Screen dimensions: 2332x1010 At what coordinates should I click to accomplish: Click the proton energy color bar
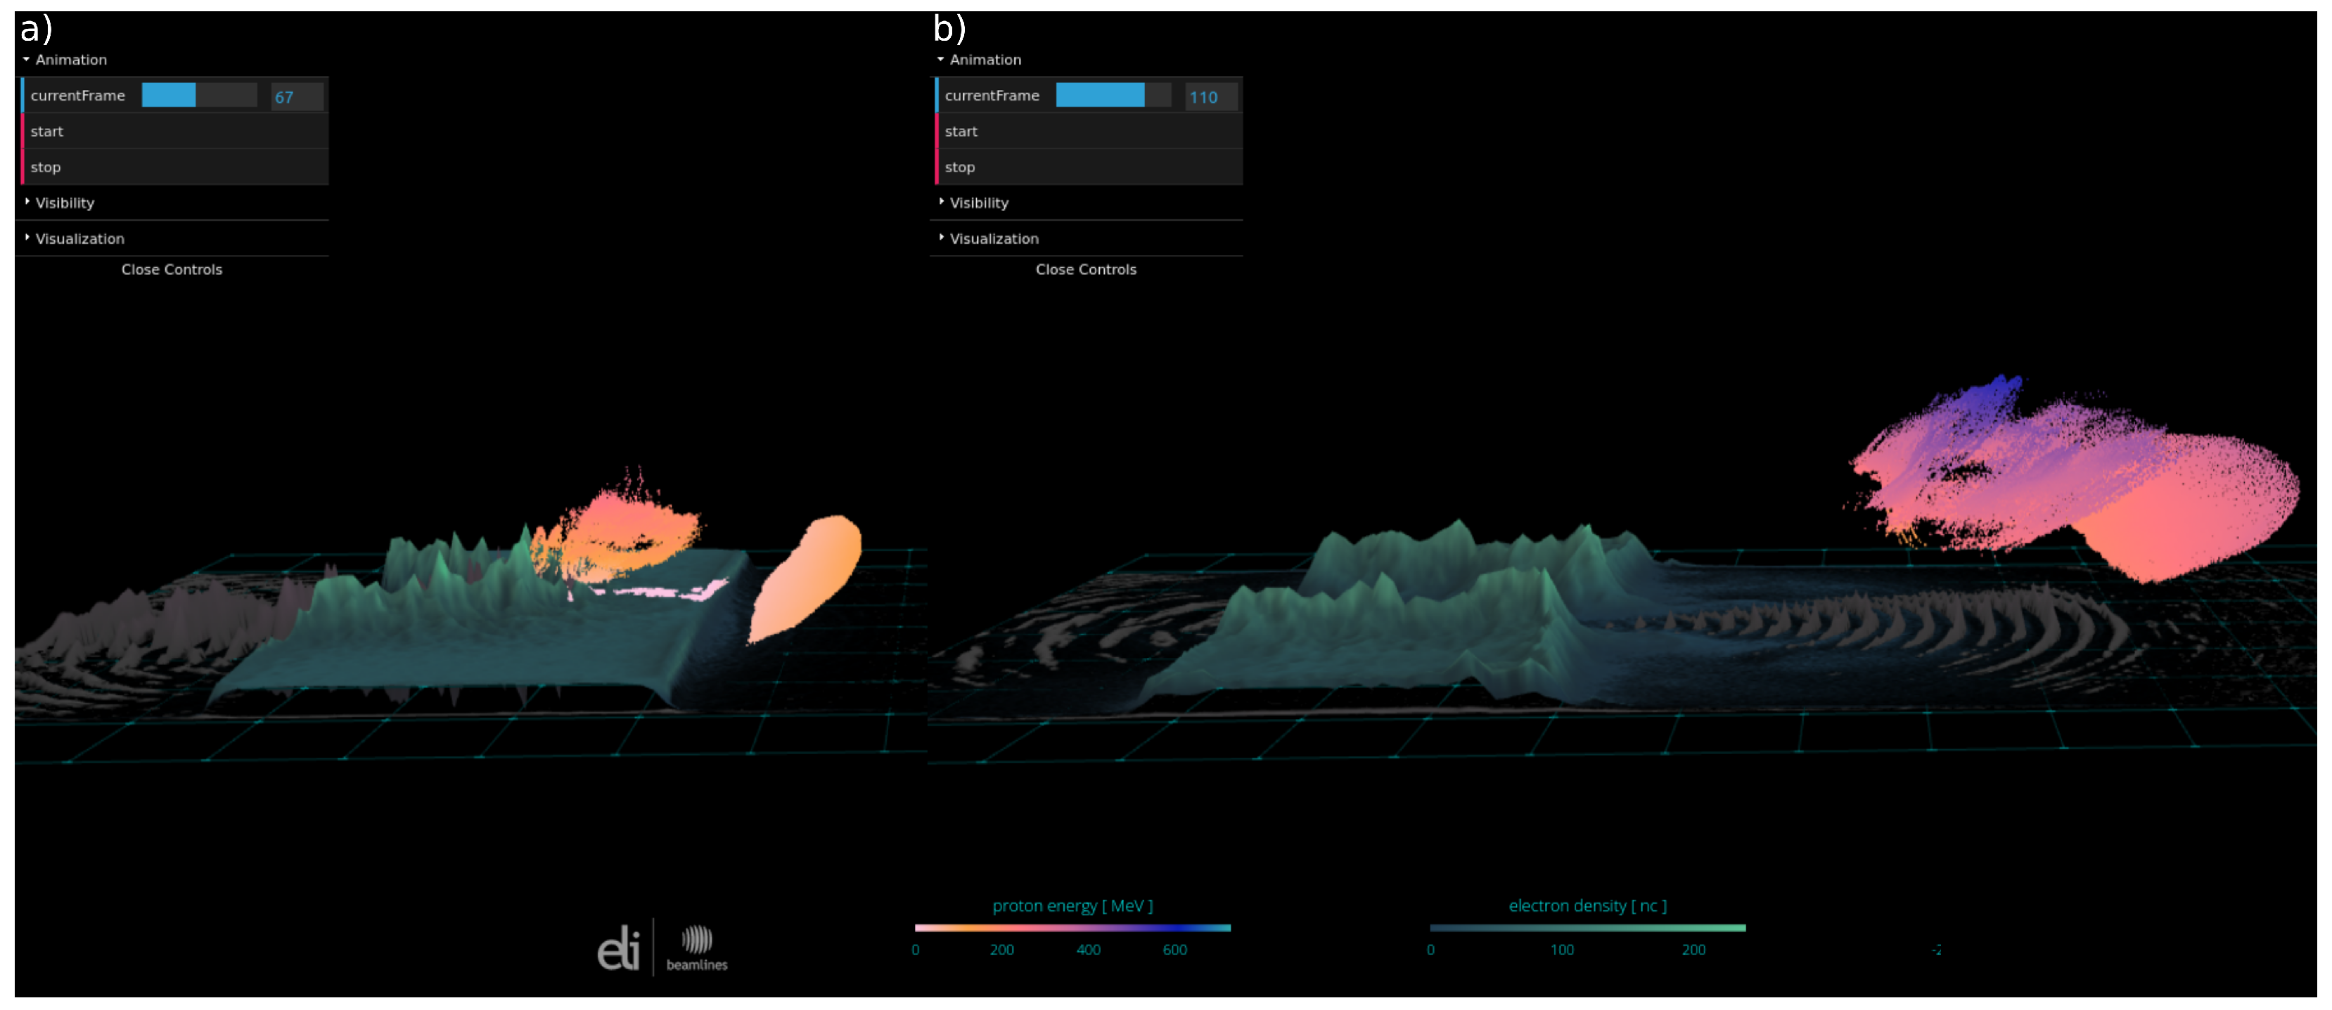pyautogui.click(x=1072, y=928)
